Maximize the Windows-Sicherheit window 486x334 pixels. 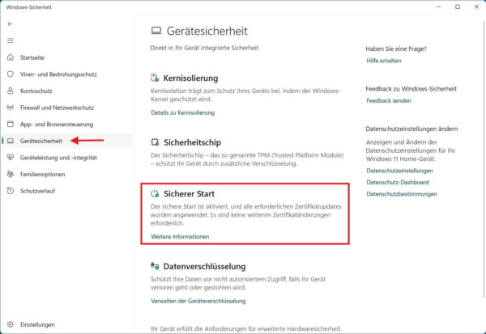pyautogui.click(x=458, y=6)
